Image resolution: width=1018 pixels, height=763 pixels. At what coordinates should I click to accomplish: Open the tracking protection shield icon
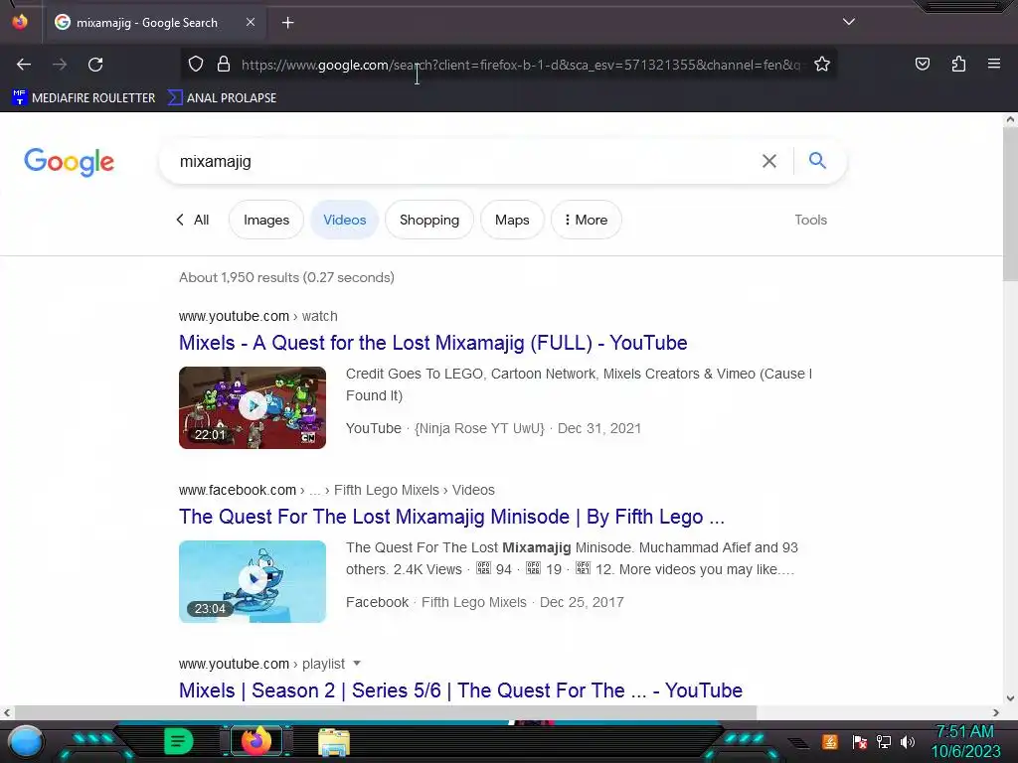point(196,65)
